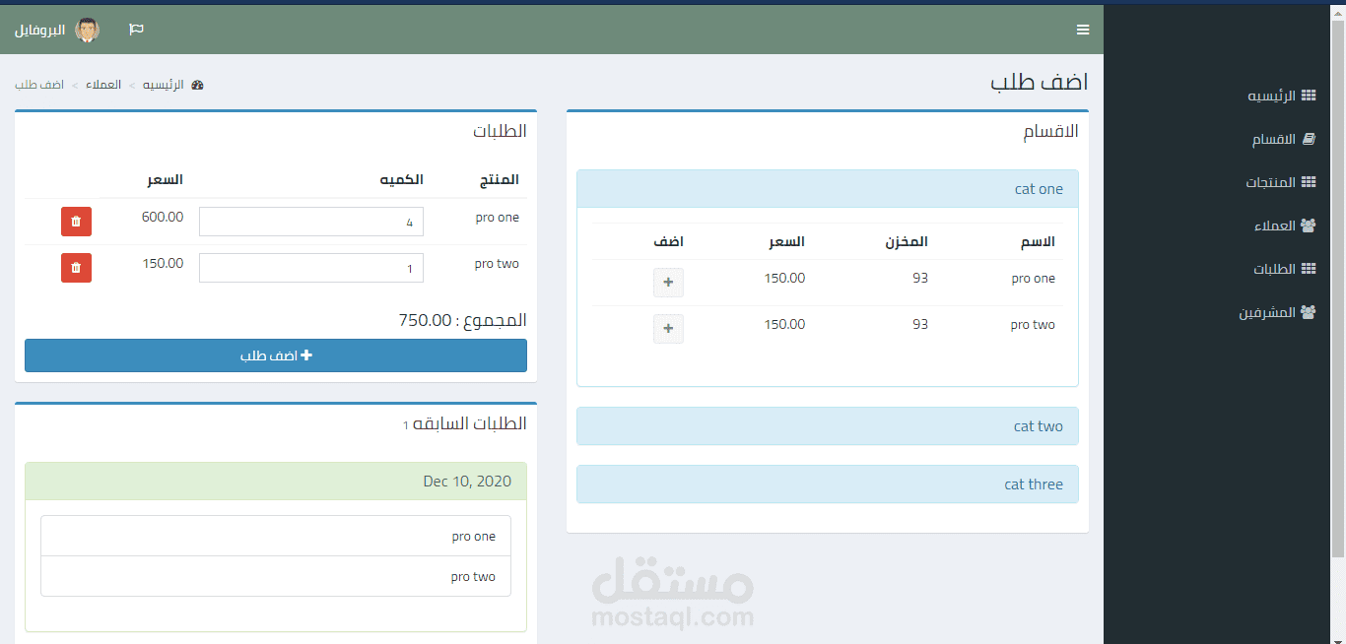This screenshot has width=1346, height=644.
Task: Click the dashboard icon in breadcrumb
Action: click(197, 85)
